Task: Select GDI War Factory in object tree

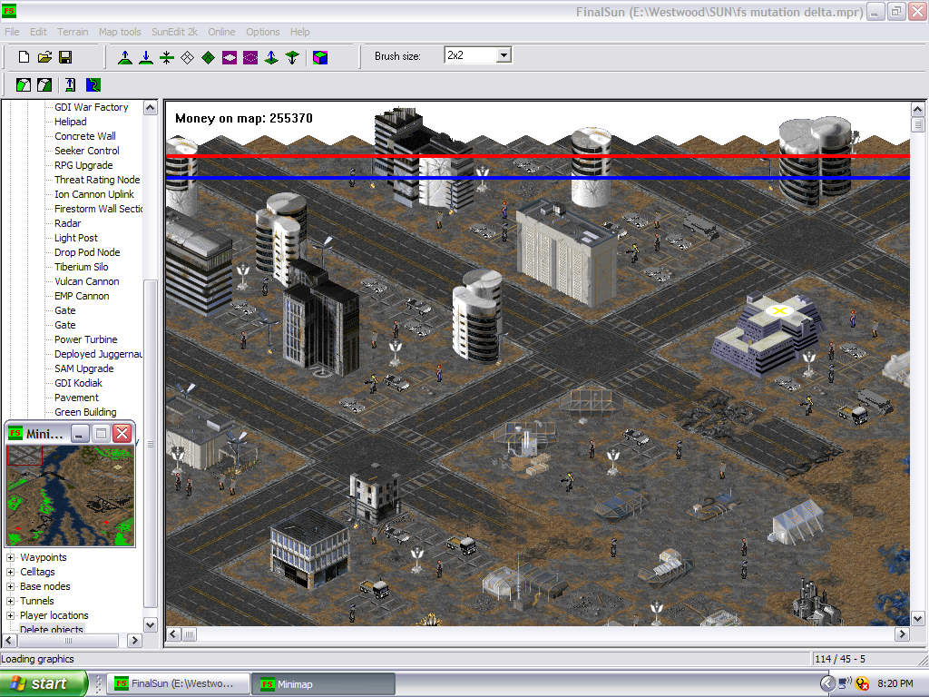Action: tap(92, 107)
